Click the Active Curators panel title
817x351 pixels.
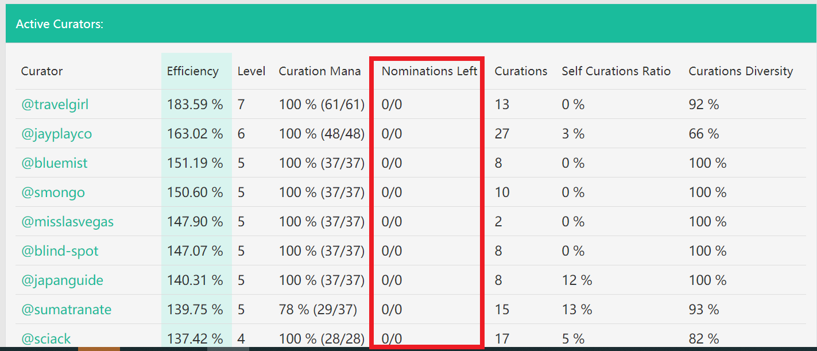tap(60, 24)
